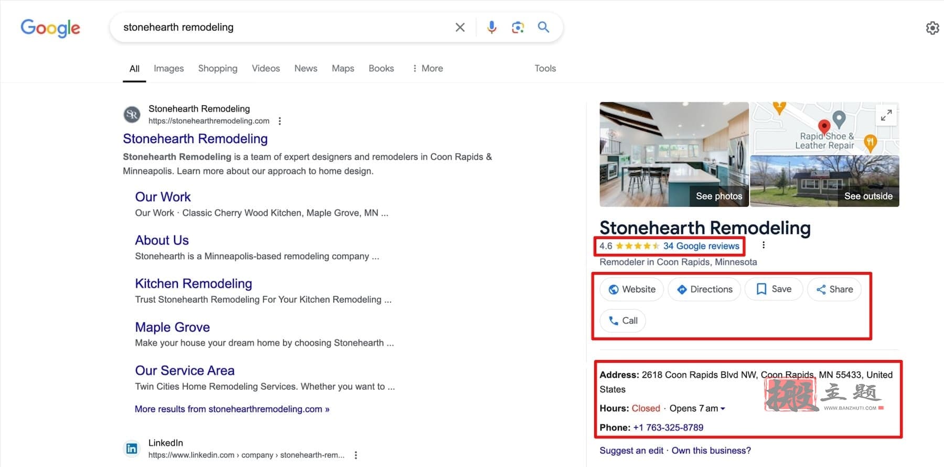Get Directions to the business
The height and width of the screenshot is (467, 944).
pos(704,289)
